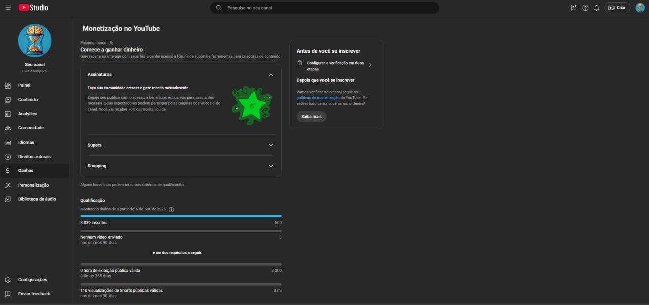Select Biblioteca de áudio in sidebar
This screenshot has width=649, height=305.
(x=37, y=199)
